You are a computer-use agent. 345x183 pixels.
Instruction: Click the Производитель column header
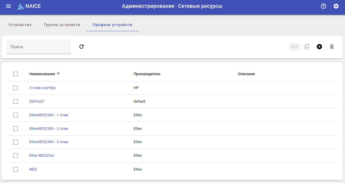[x=147, y=74]
